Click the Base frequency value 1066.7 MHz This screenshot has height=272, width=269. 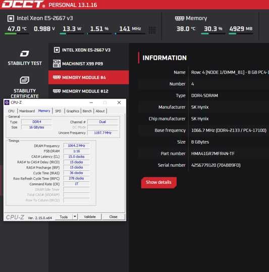(229, 130)
